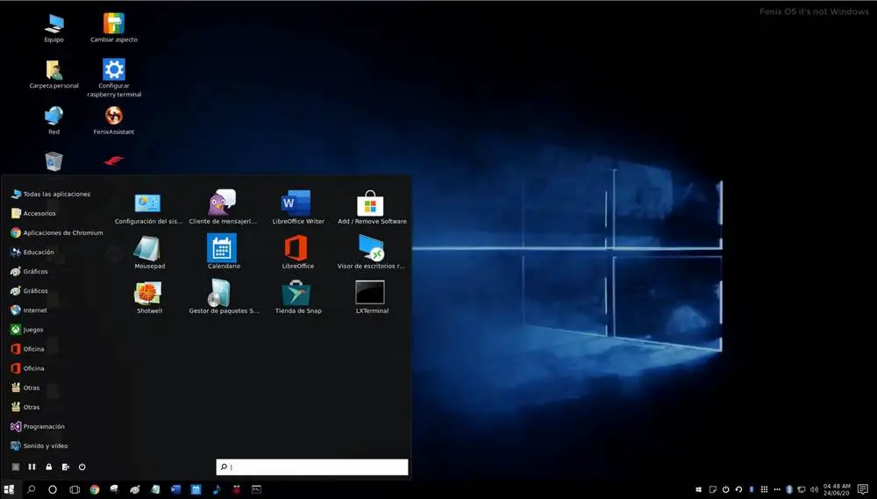
Task: Open Tienda de Snap
Action: 297,297
